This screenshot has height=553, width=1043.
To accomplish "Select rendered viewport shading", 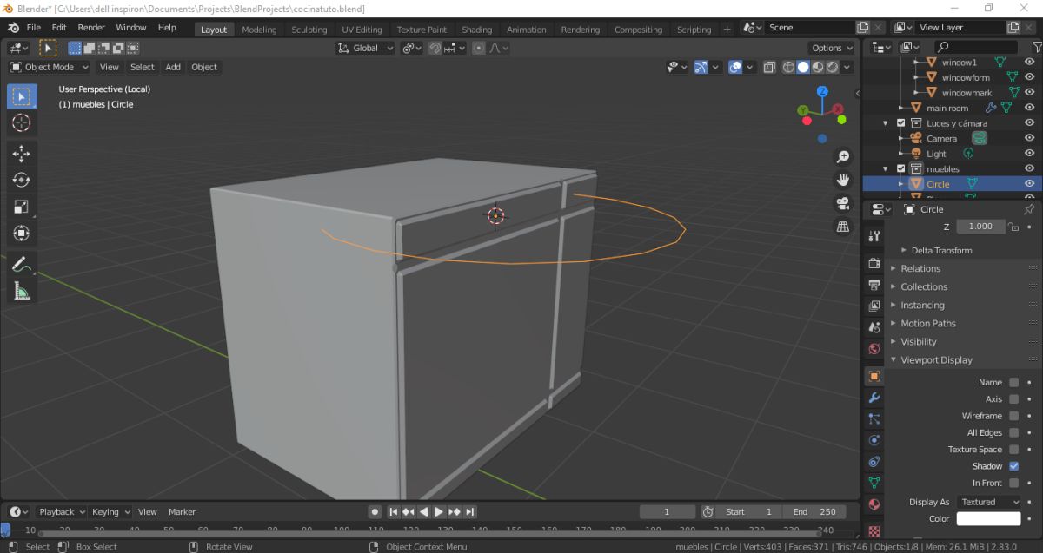I will click(x=832, y=67).
